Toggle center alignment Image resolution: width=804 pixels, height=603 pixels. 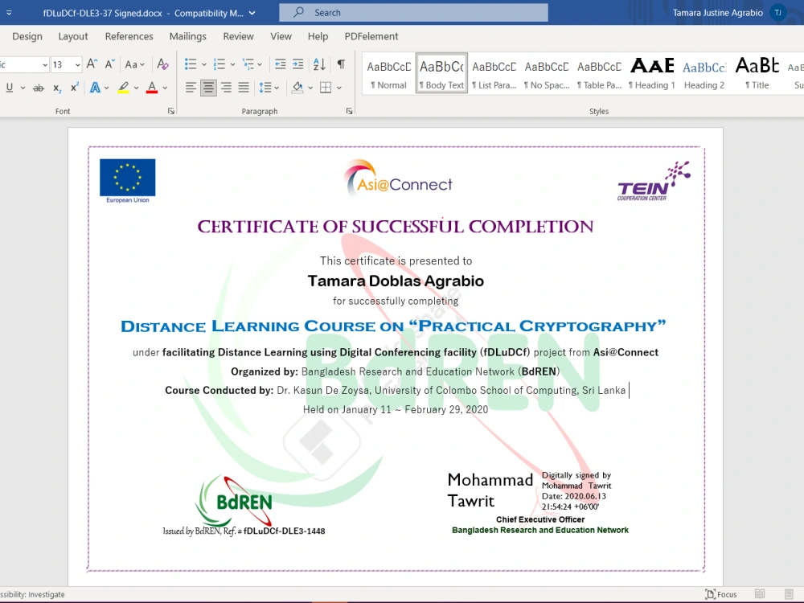pos(208,88)
